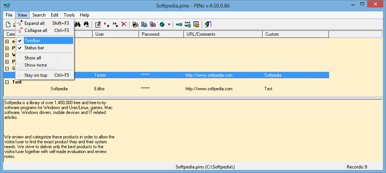Open the Help menu
Screen dimensions: 386x173
[85, 15]
